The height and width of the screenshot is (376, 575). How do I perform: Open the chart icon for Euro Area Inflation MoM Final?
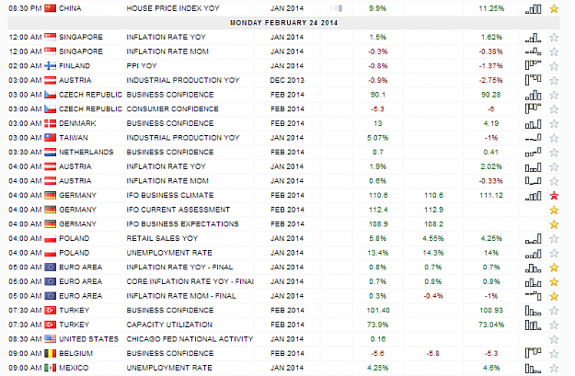(533, 296)
